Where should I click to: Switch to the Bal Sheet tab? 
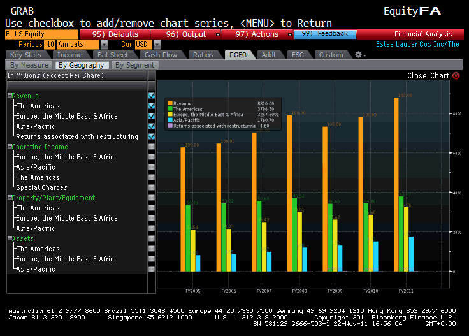tap(113, 55)
